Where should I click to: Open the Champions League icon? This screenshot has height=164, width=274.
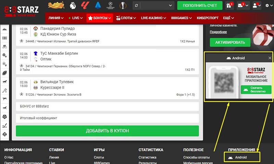tap(110, 5)
